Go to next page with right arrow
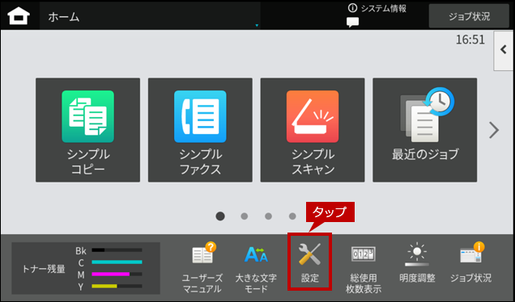This screenshot has height=302, width=515. (494, 130)
